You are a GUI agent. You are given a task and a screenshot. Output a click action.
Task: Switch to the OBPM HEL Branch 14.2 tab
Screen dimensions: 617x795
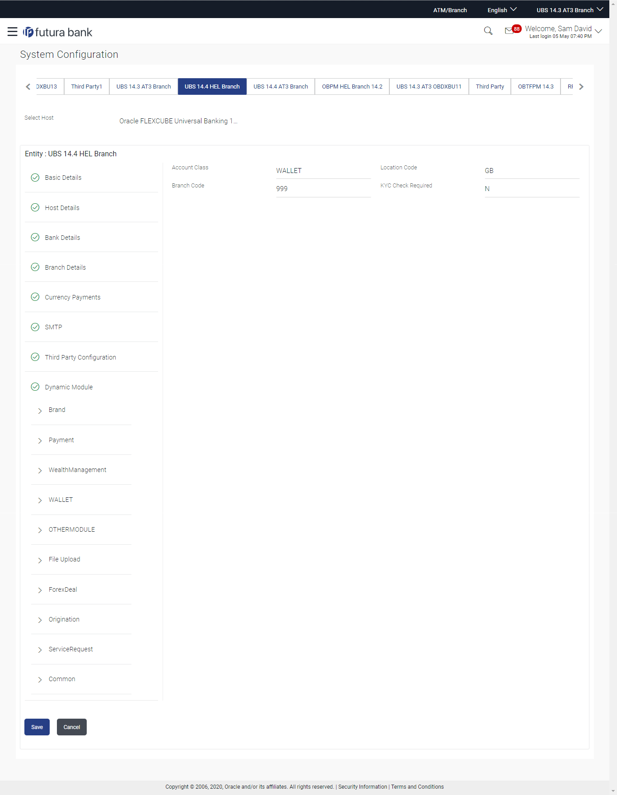coord(352,86)
